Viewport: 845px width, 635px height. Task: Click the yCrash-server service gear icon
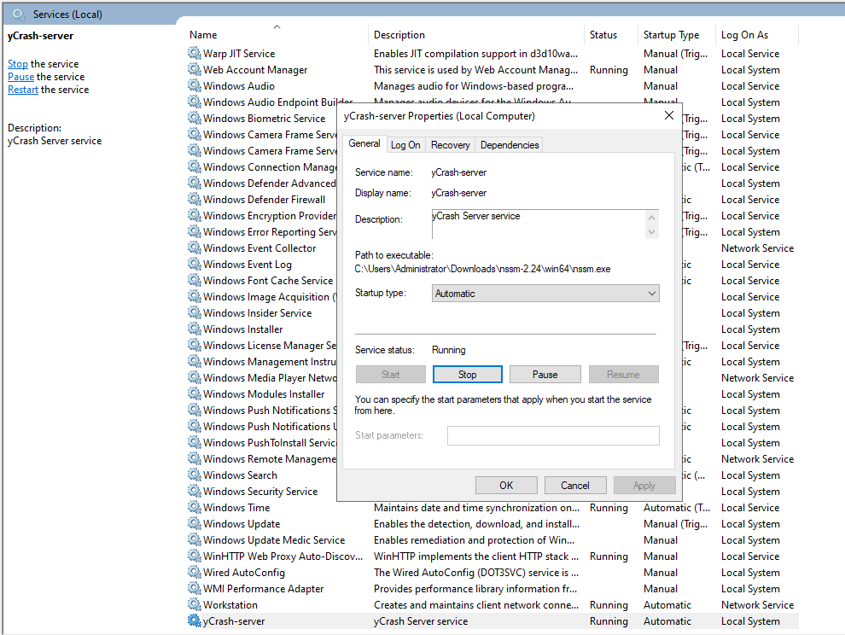195,621
